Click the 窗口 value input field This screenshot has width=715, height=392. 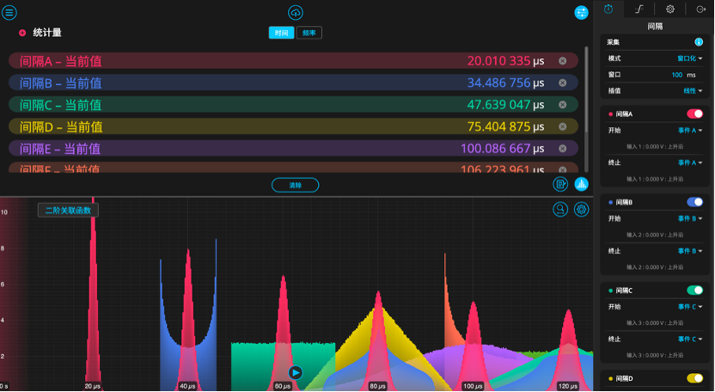point(675,75)
